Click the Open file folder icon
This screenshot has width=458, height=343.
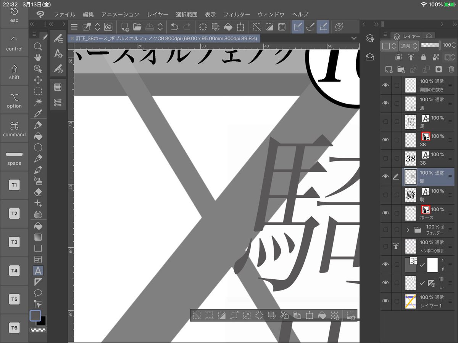[137, 27]
